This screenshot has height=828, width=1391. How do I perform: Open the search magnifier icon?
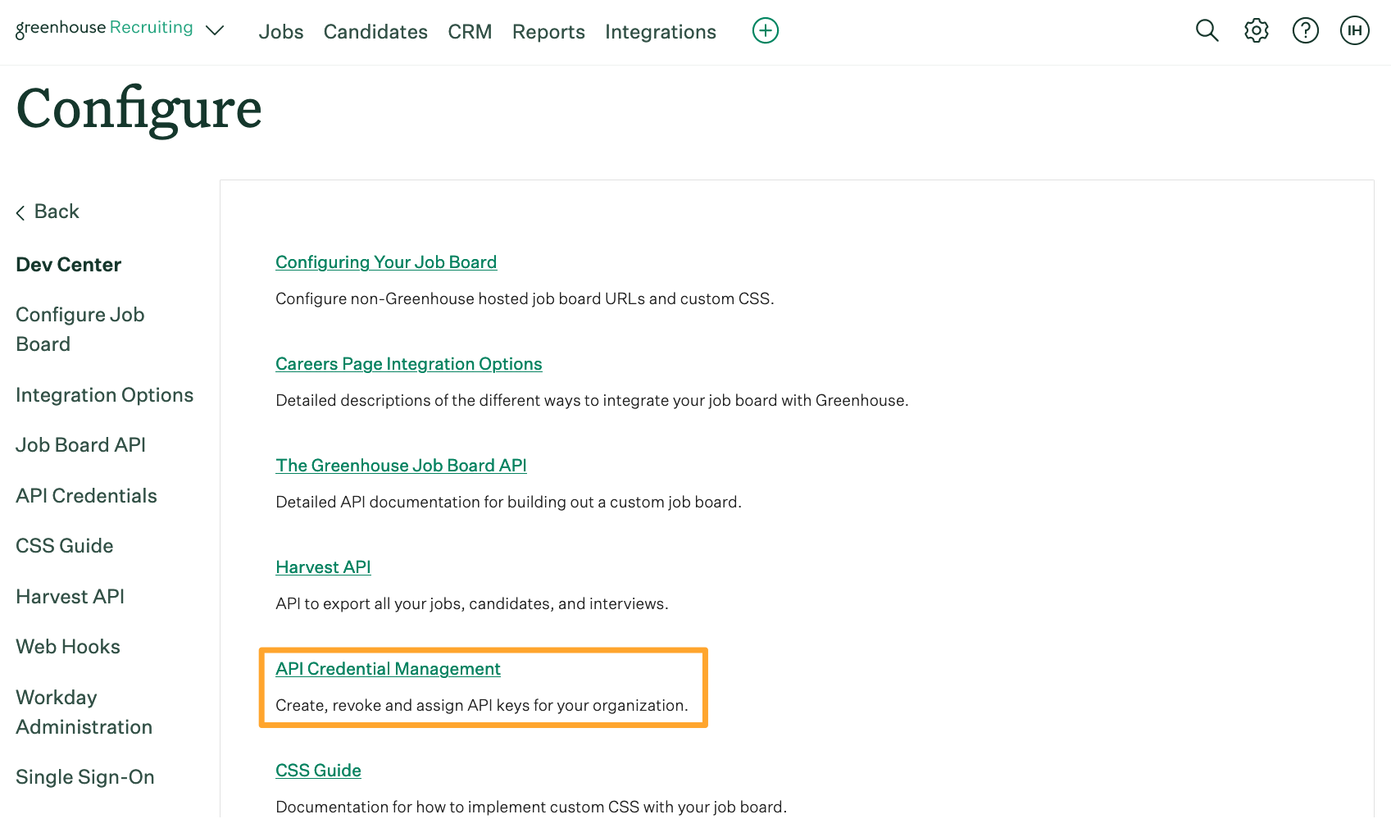click(x=1207, y=31)
